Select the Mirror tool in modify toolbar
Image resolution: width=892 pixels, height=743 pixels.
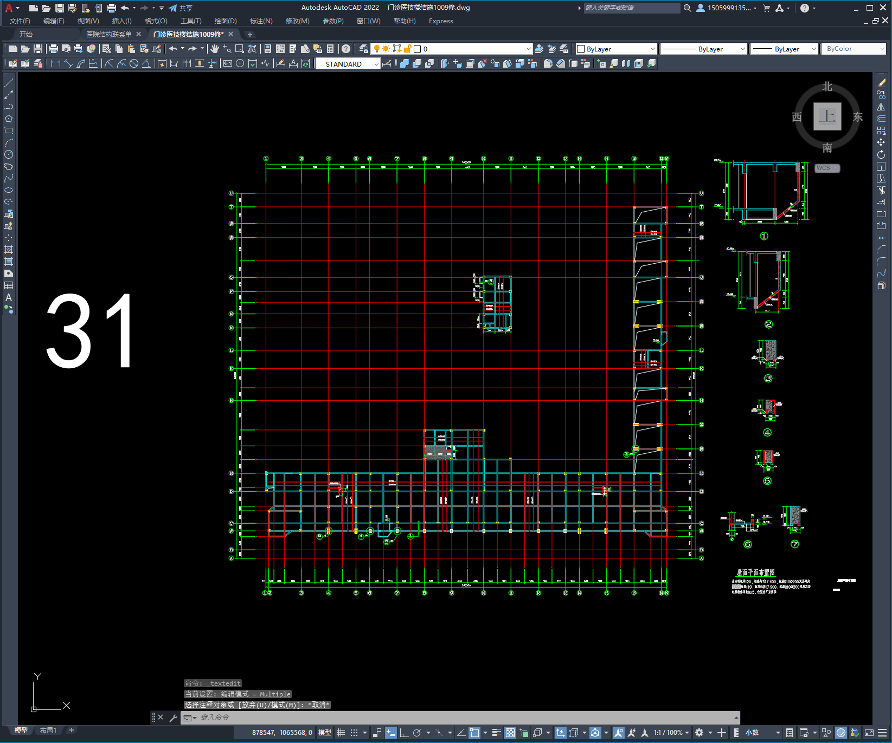[x=881, y=107]
